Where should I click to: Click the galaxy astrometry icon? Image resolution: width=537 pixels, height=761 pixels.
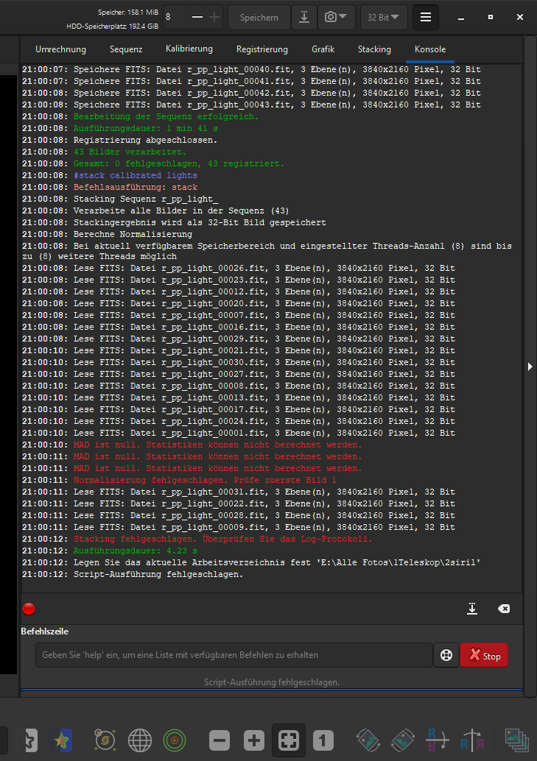(x=105, y=740)
